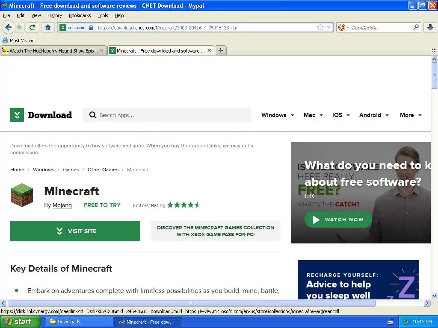
Task: Expand the iOS category dropdown
Action: (x=341, y=115)
